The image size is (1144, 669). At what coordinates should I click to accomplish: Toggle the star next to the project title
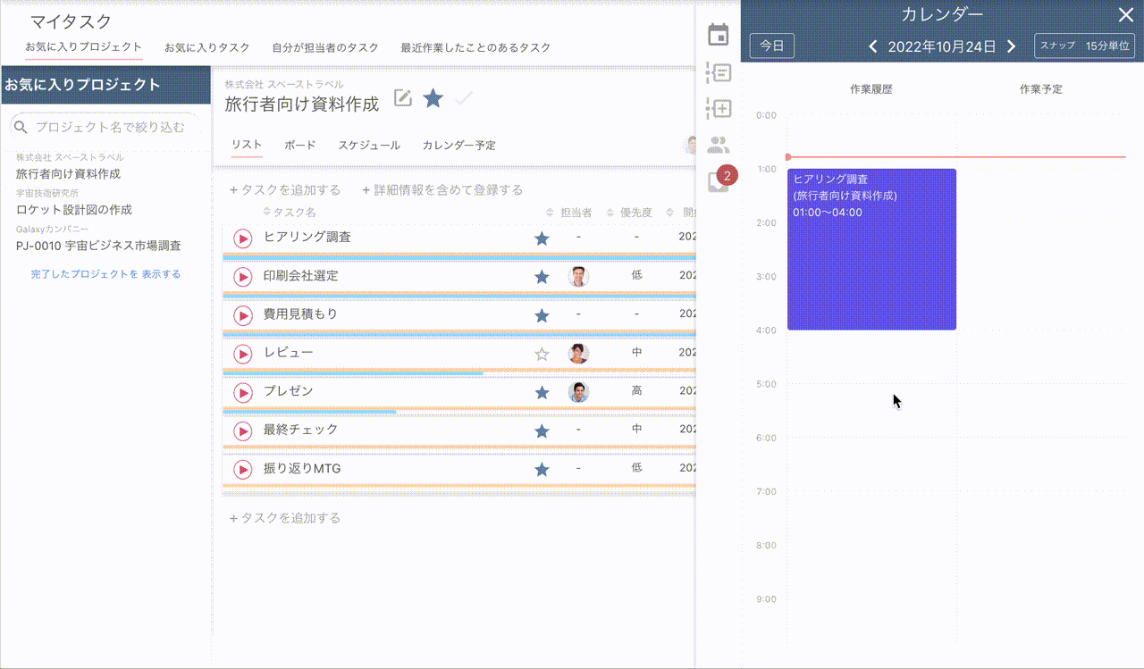[433, 98]
